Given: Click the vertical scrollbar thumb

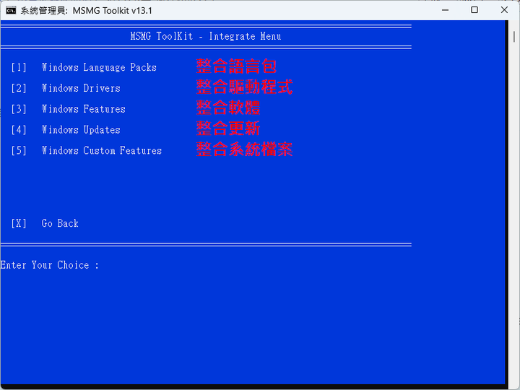Looking at the screenshot, I should click(514, 37).
